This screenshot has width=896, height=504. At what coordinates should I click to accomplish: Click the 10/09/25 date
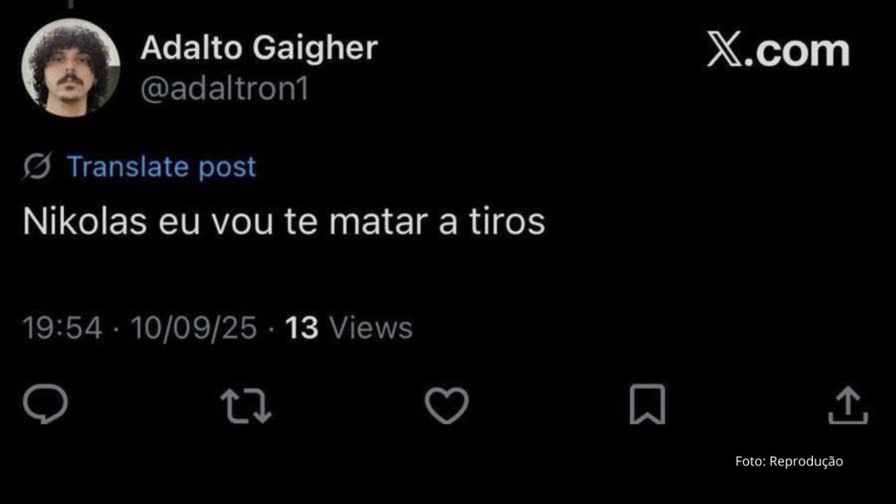coord(193,328)
